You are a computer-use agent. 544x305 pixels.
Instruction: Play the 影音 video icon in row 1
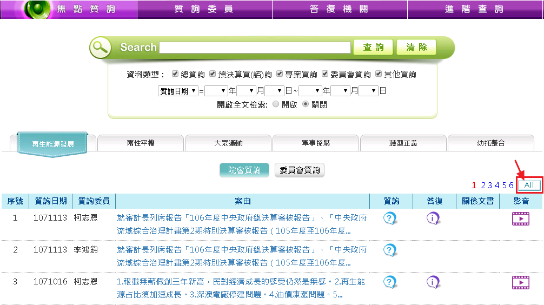[521, 218]
